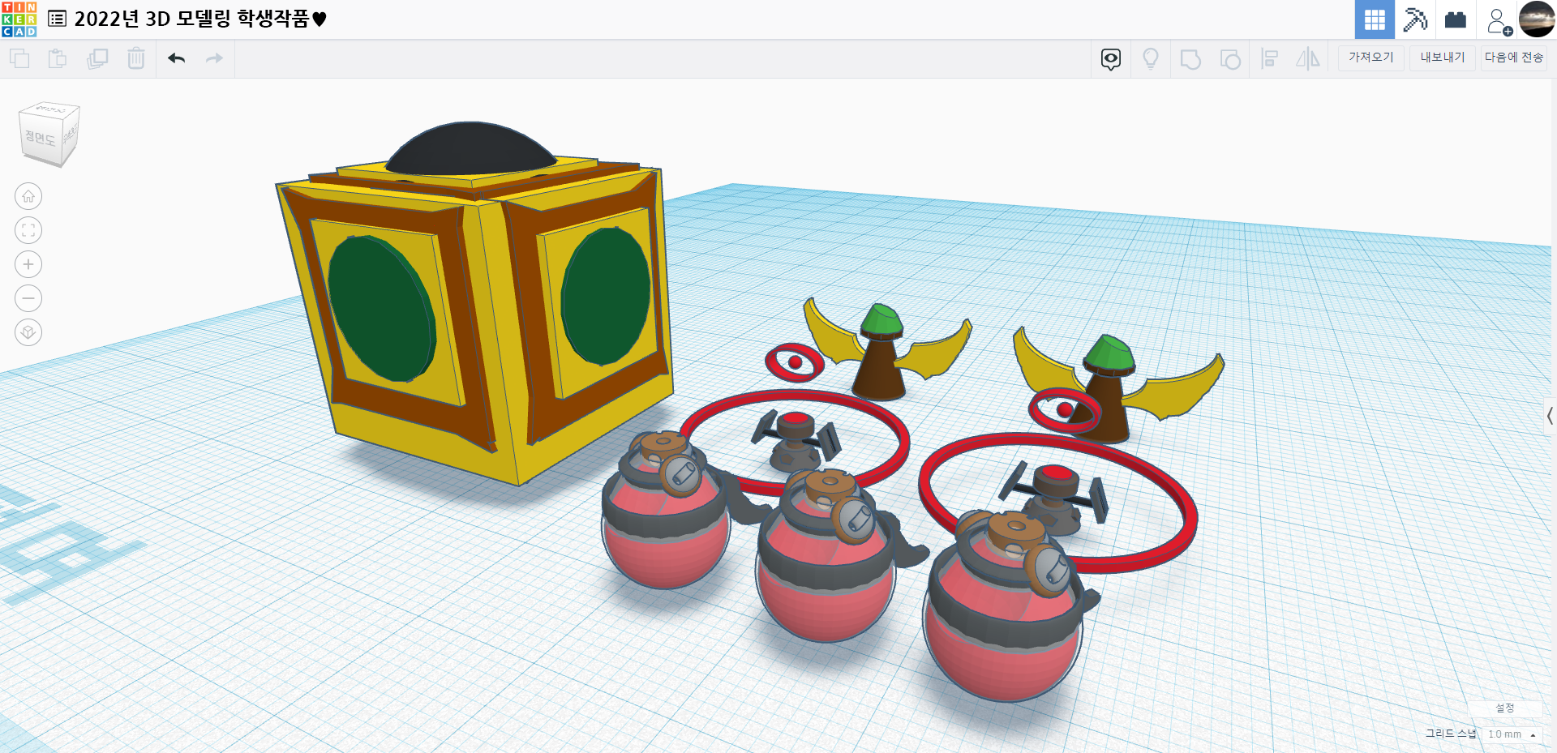Screen dimensions: 1557x753
Task: Open the 설정 settings button
Action: click(x=1505, y=708)
